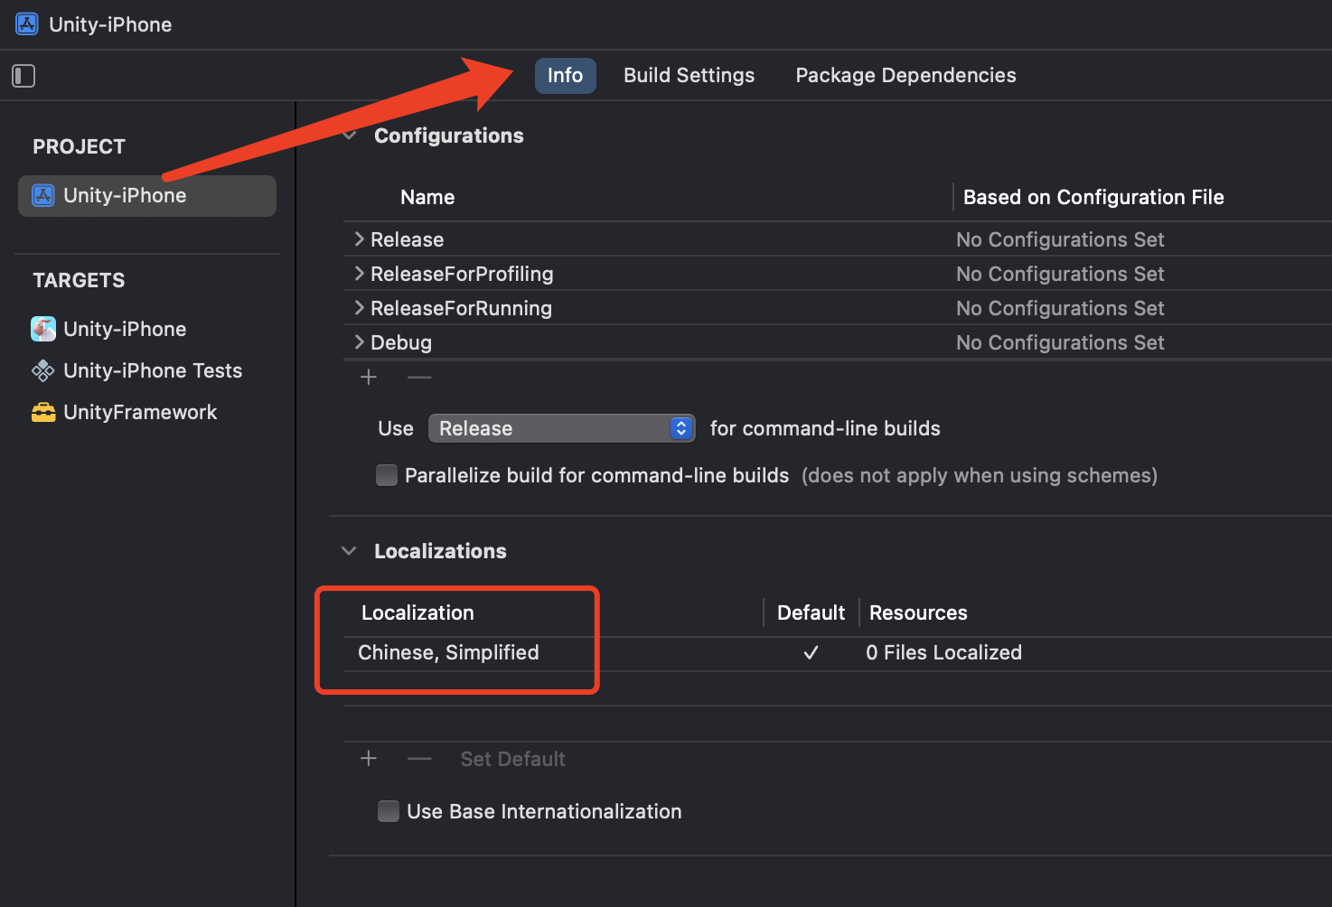Expand the ReleaseForRunning configuration row

pyautogui.click(x=360, y=308)
